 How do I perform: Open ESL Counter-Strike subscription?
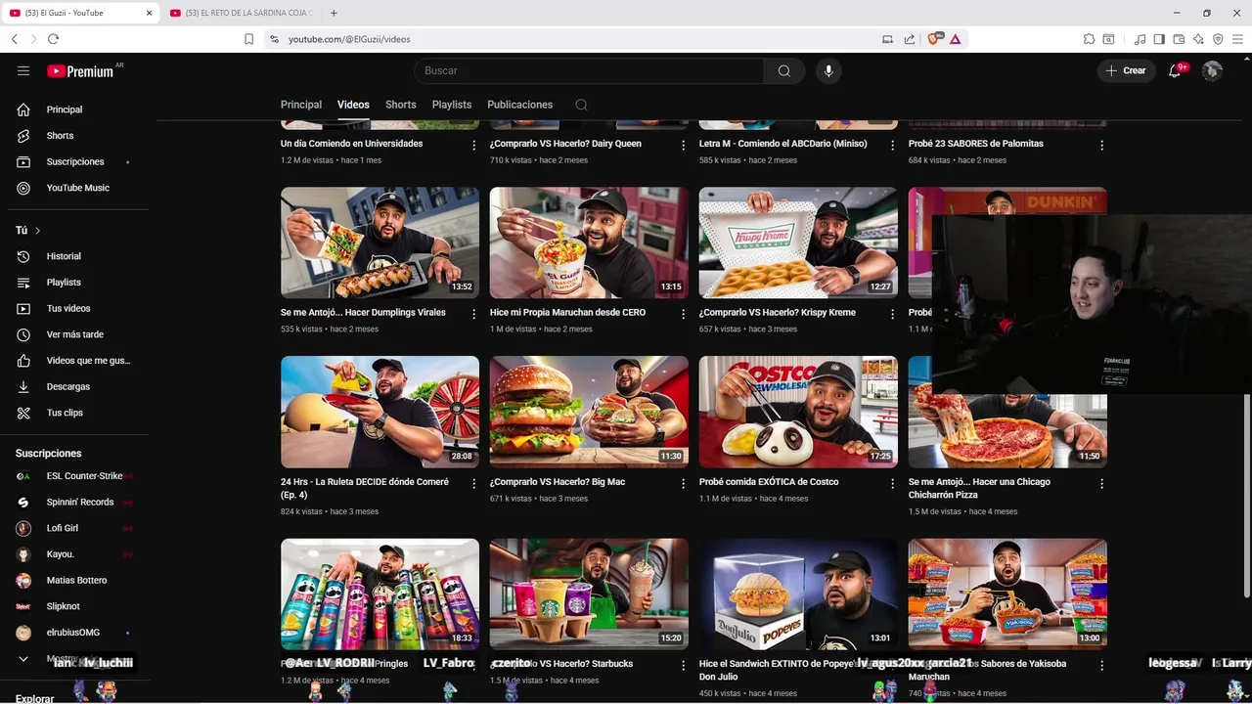coord(78,476)
